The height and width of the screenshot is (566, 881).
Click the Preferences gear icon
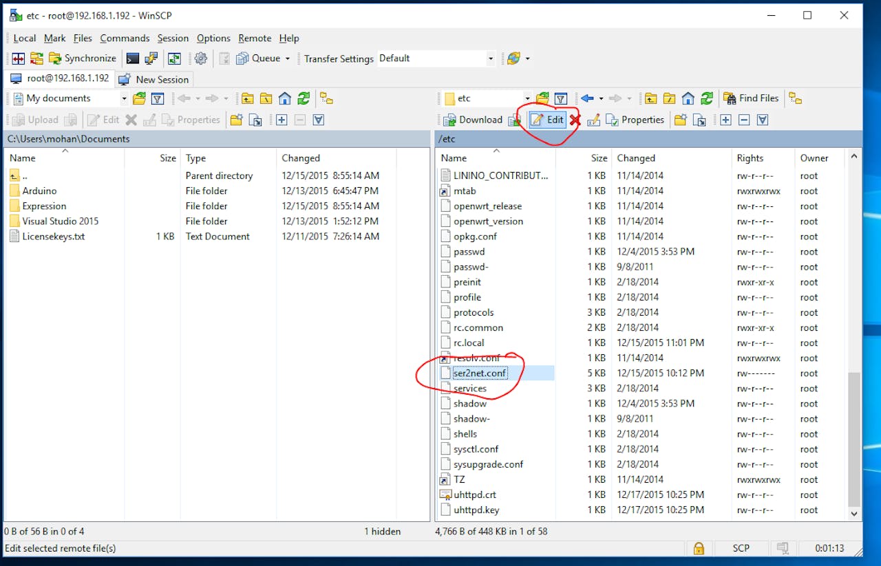[200, 58]
